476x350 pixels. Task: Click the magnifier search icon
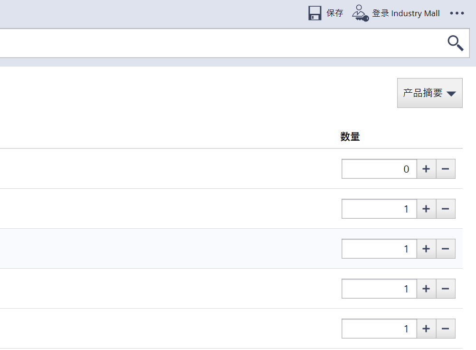[455, 43]
